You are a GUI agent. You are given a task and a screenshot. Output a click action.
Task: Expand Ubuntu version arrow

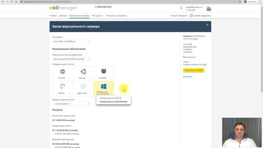click(x=90, y=78)
